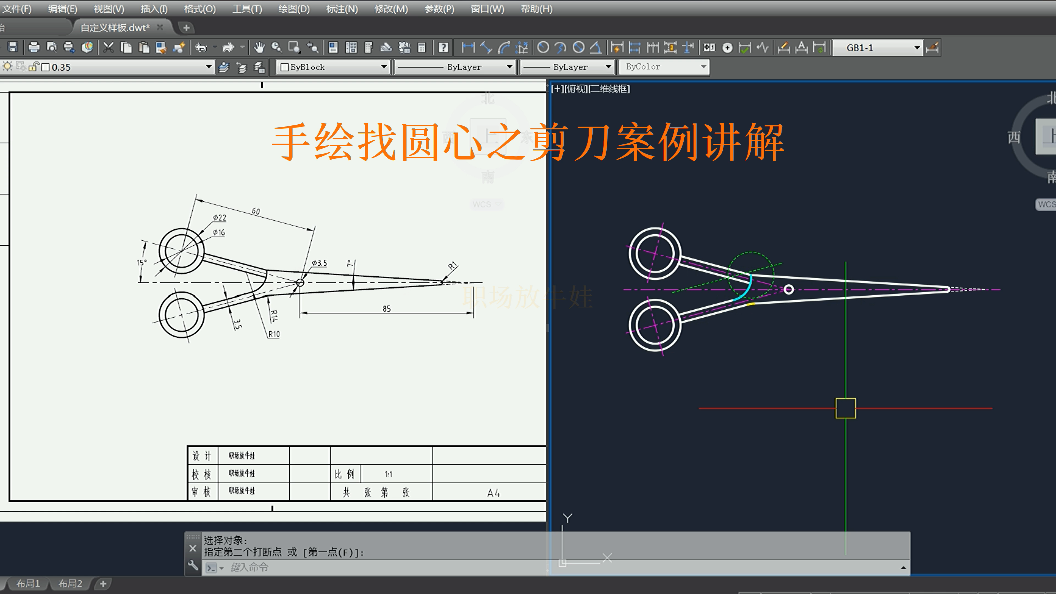Click the Dimension Update icon
The image size is (1056, 594).
(819, 48)
